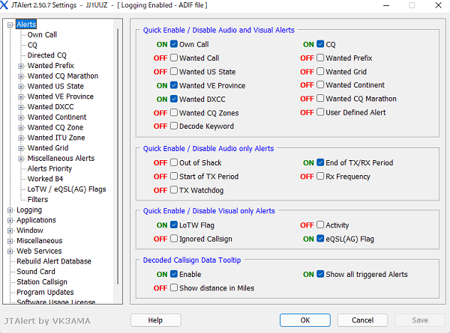Expand the Web Services tree node

10,251
